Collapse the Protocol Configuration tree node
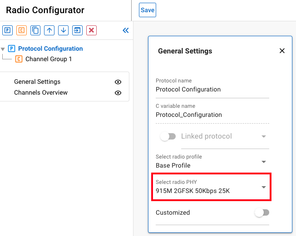The image size is (296, 236). pyautogui.click(x=3, y=49)
